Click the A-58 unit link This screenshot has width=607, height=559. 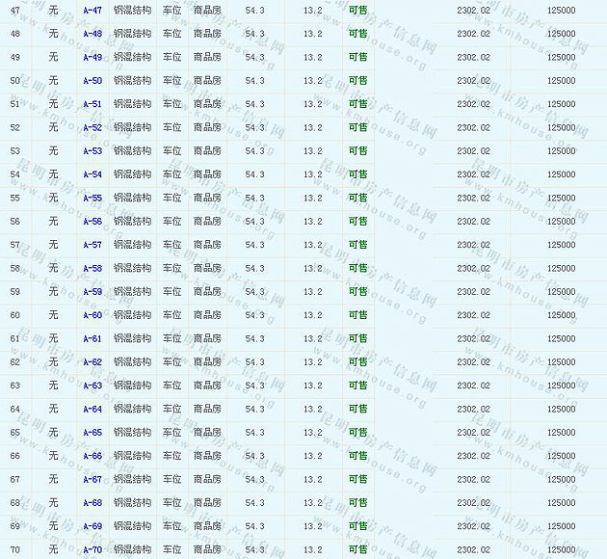[92, 268]
